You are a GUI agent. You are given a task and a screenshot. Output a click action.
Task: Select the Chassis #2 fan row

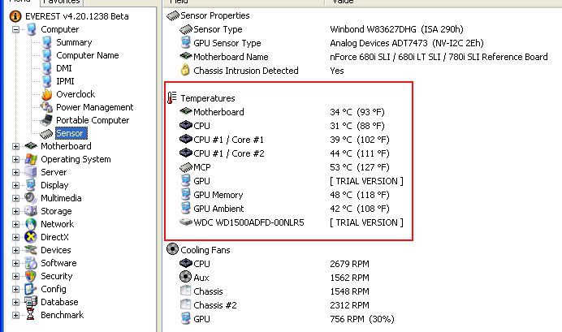pyautogui.click(x=275, y=305)
